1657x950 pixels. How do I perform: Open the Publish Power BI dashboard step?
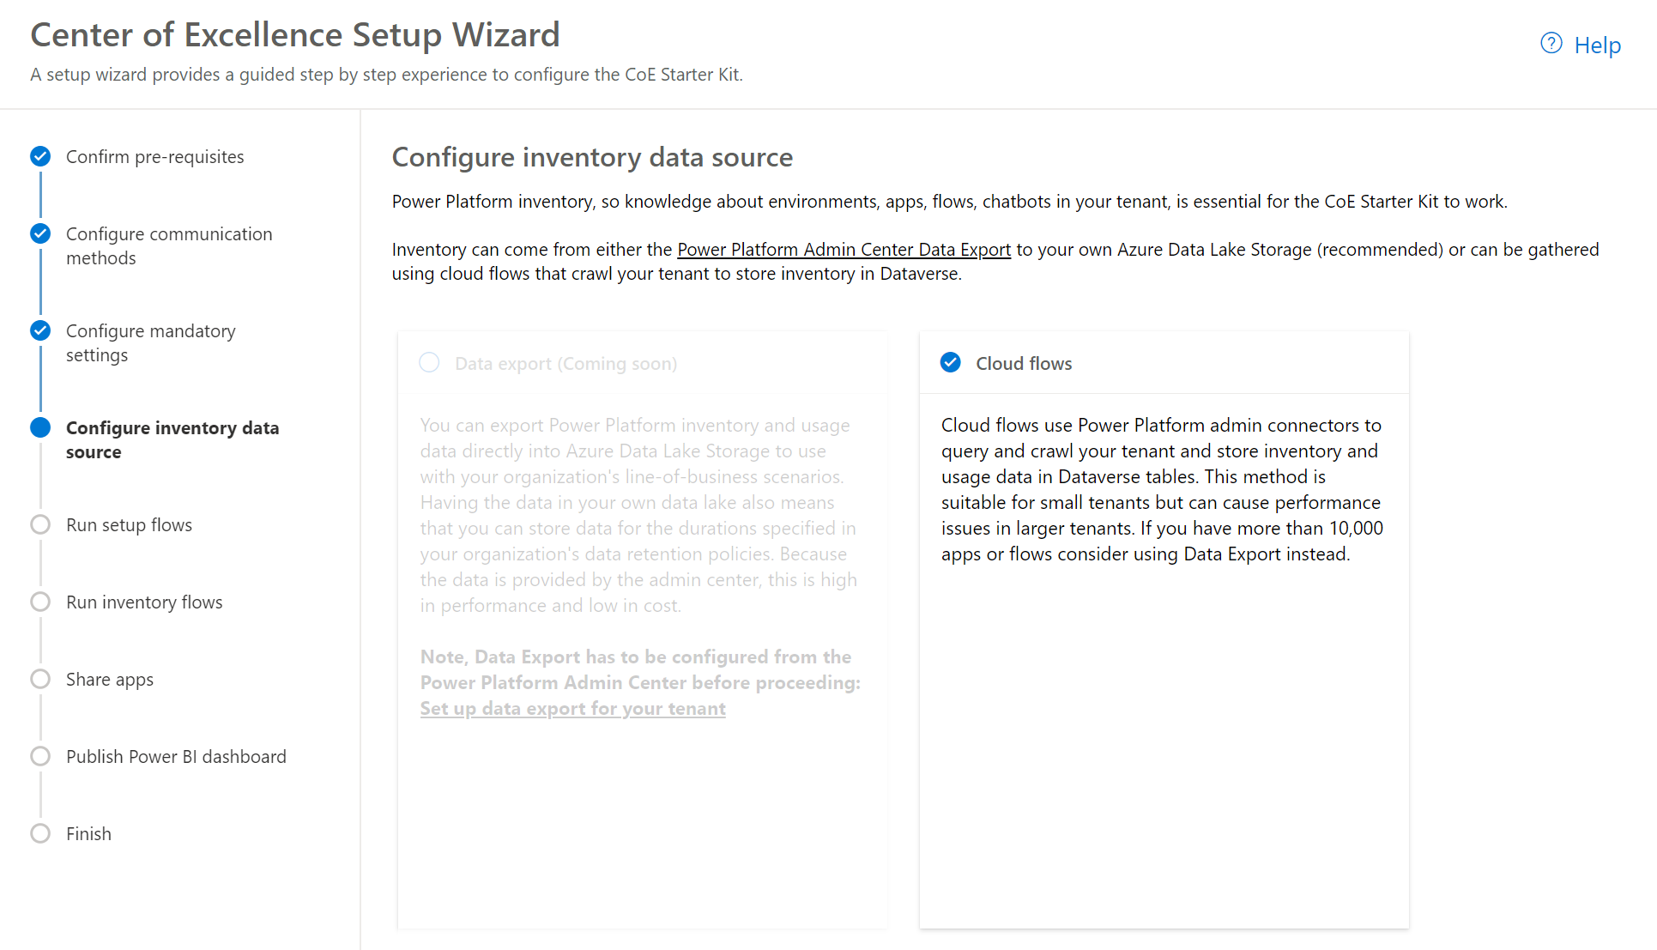coord(176,756)
